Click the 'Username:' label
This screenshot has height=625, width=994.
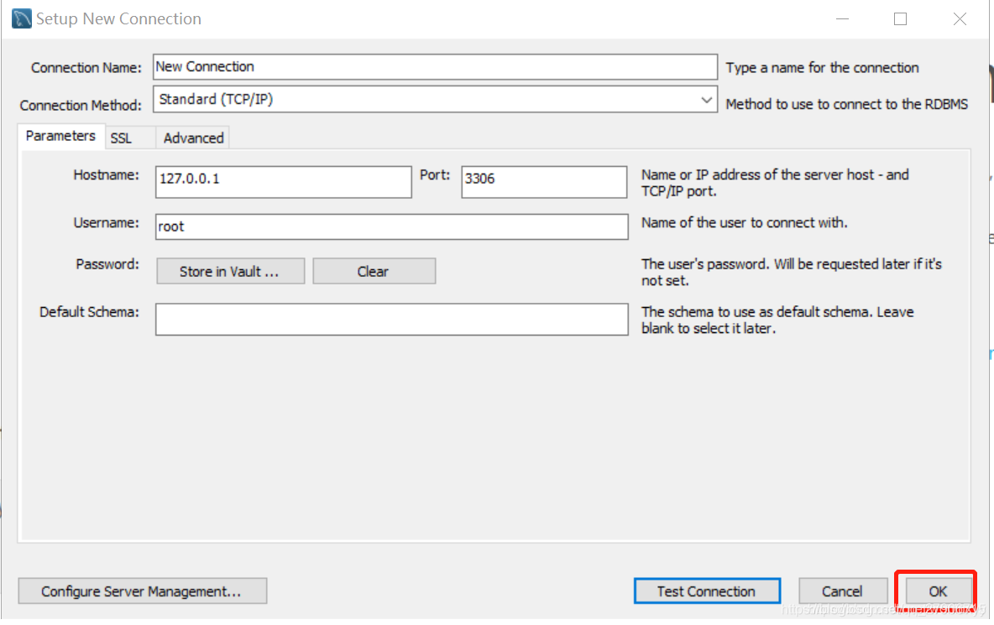coord(106,223)
